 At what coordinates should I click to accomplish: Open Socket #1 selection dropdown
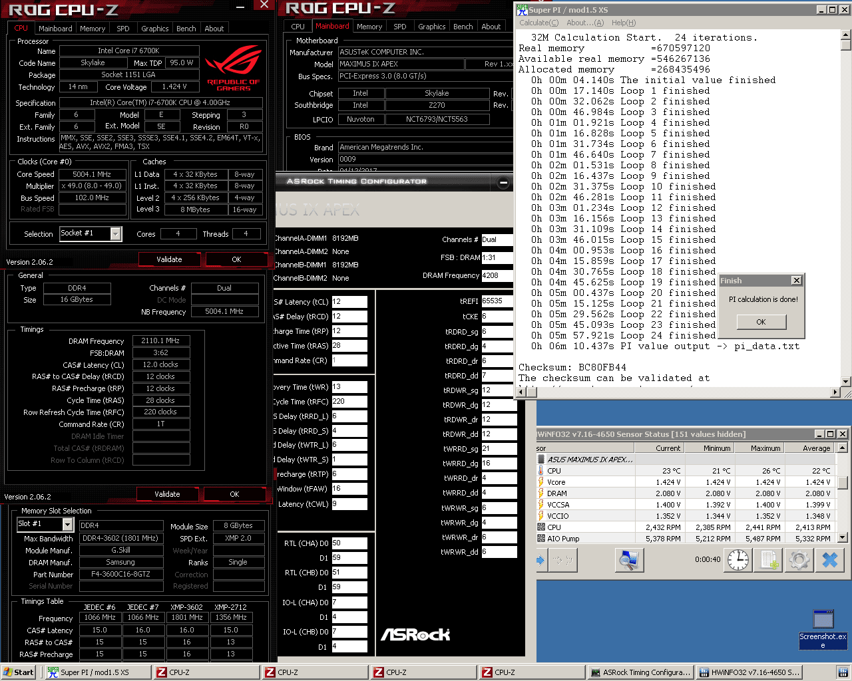116,233
